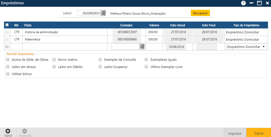Maximize the Empréstimos window

(x=259, y=3)
